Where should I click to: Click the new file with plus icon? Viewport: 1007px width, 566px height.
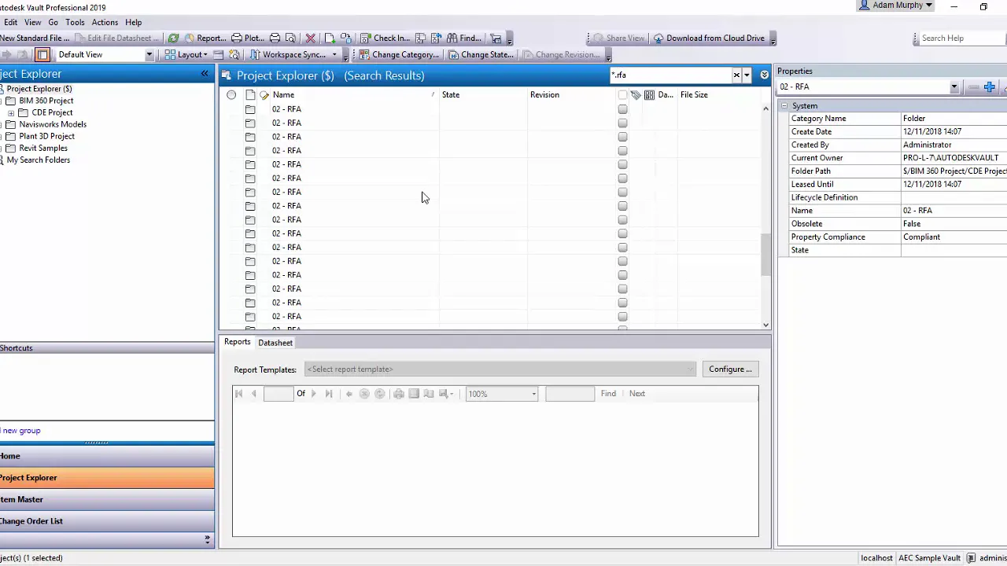pos(330,38)
